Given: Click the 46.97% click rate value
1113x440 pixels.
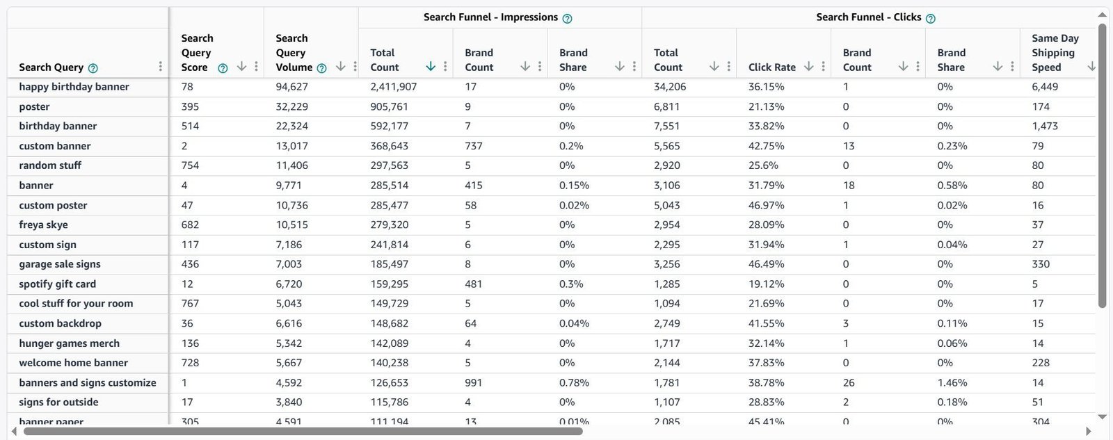Looking at the screenshot, I should pos(766,205).
